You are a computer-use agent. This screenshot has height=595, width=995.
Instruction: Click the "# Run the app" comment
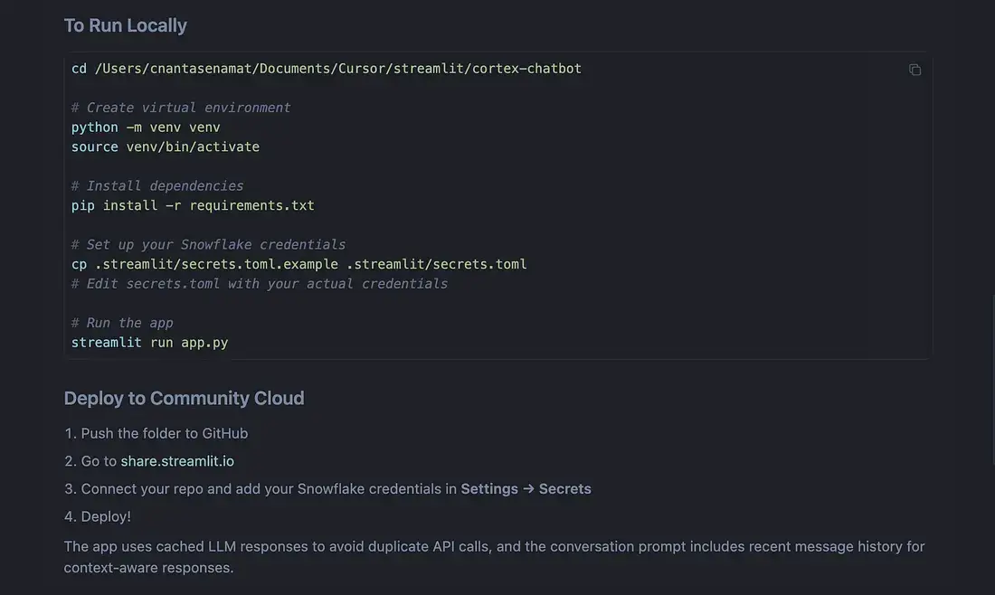(x=122, y=323)
